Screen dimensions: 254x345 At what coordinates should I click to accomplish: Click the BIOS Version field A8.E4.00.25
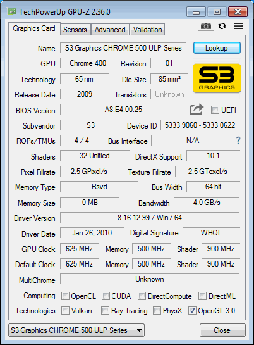pos(123,110)
